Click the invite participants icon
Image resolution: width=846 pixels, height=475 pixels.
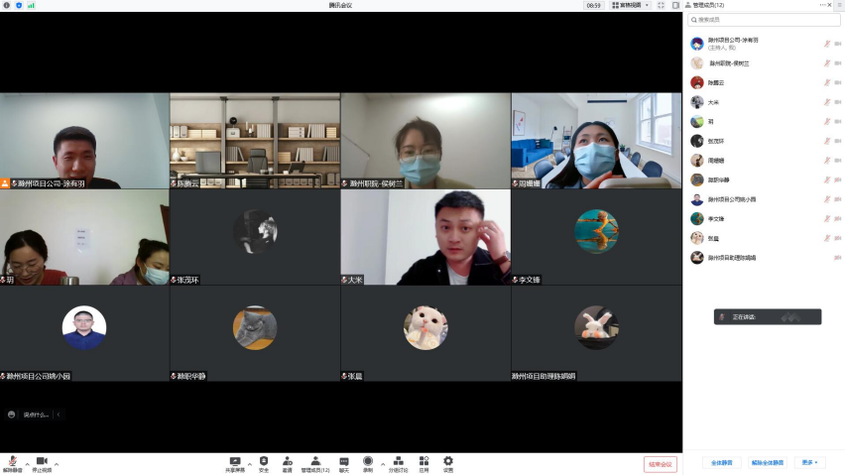click(288, 461)
